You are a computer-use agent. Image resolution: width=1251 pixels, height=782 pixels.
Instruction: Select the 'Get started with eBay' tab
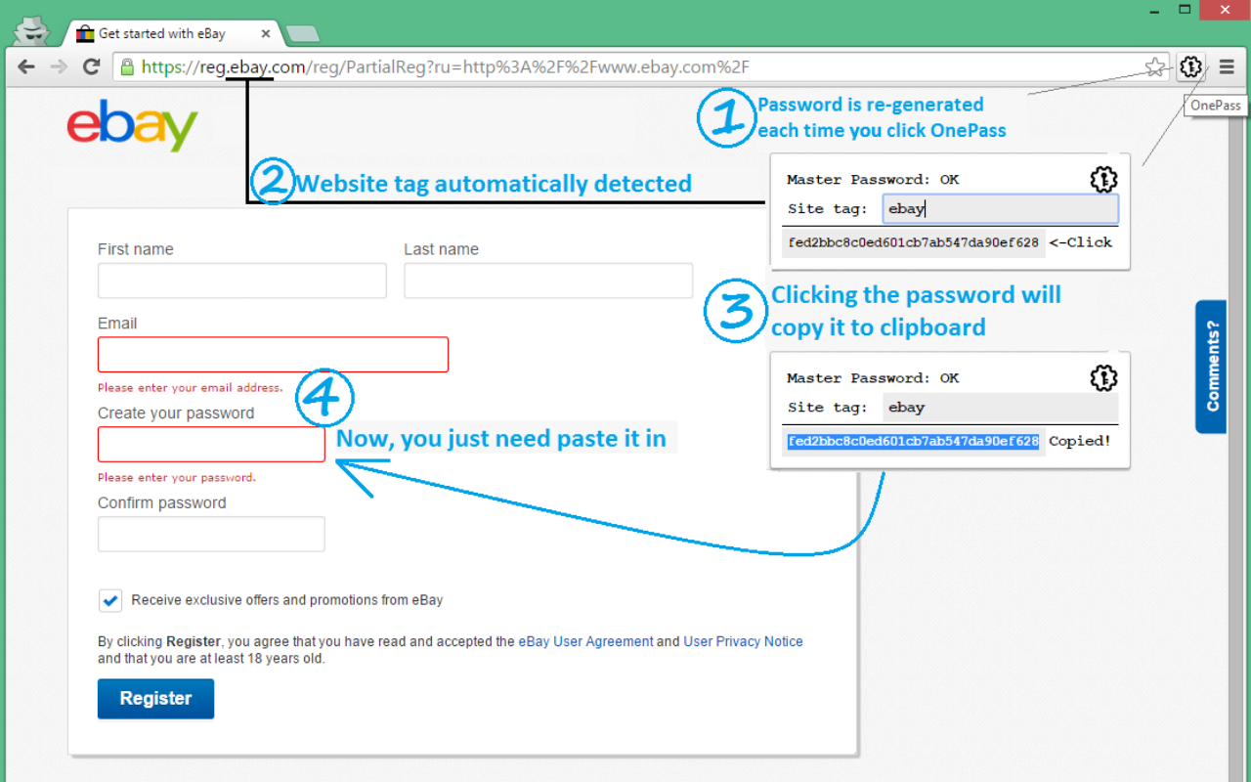174,33
